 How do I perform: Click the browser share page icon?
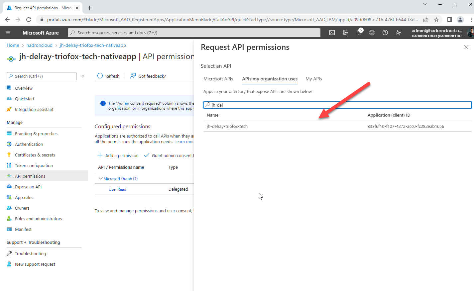click(426, 20)
